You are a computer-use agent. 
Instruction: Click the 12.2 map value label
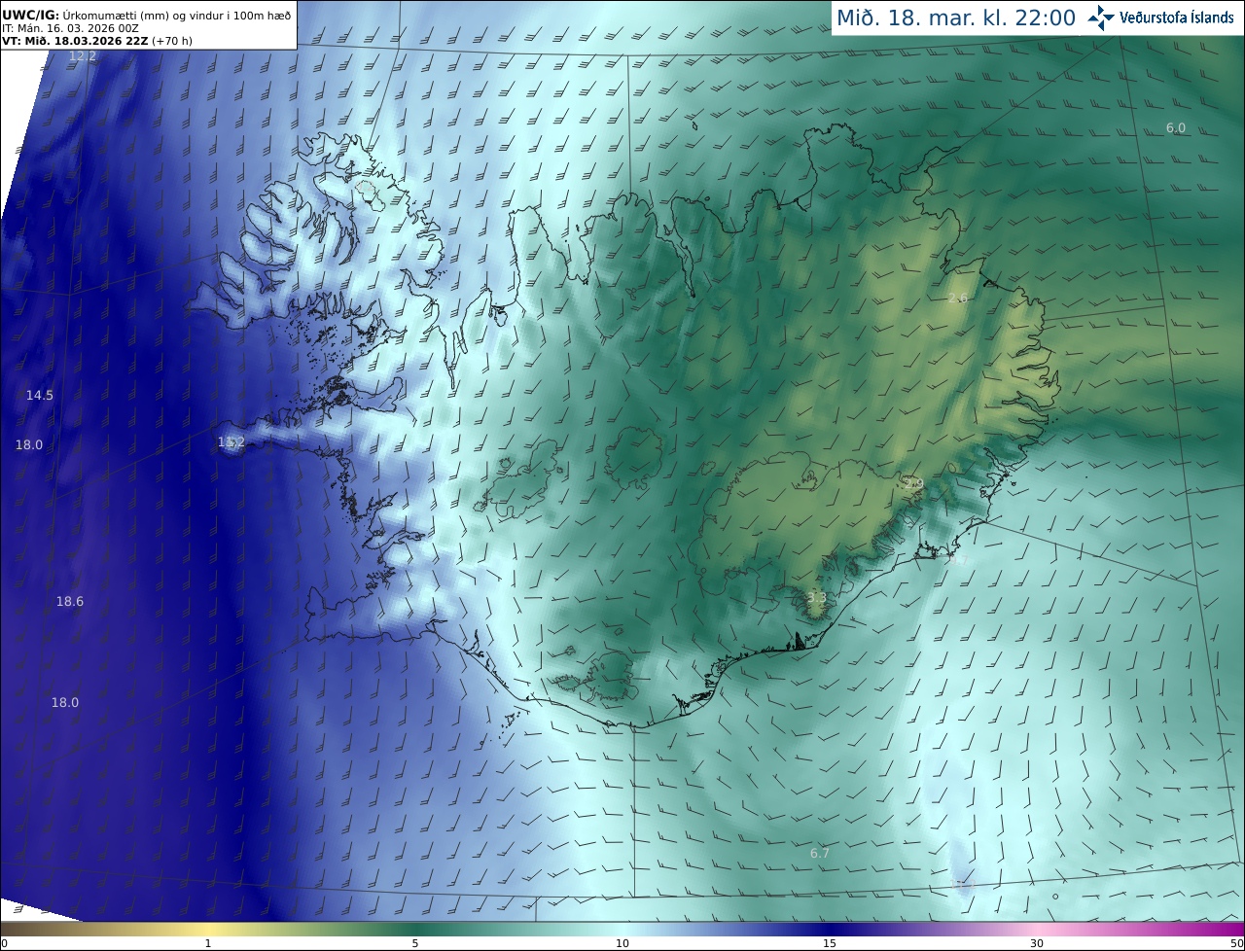pos(83,56)
